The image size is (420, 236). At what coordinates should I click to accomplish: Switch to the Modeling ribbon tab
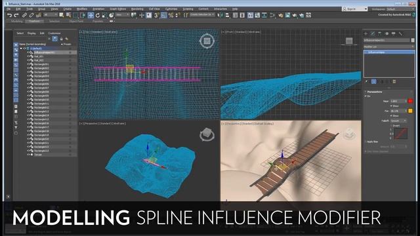tap(17, 21)
